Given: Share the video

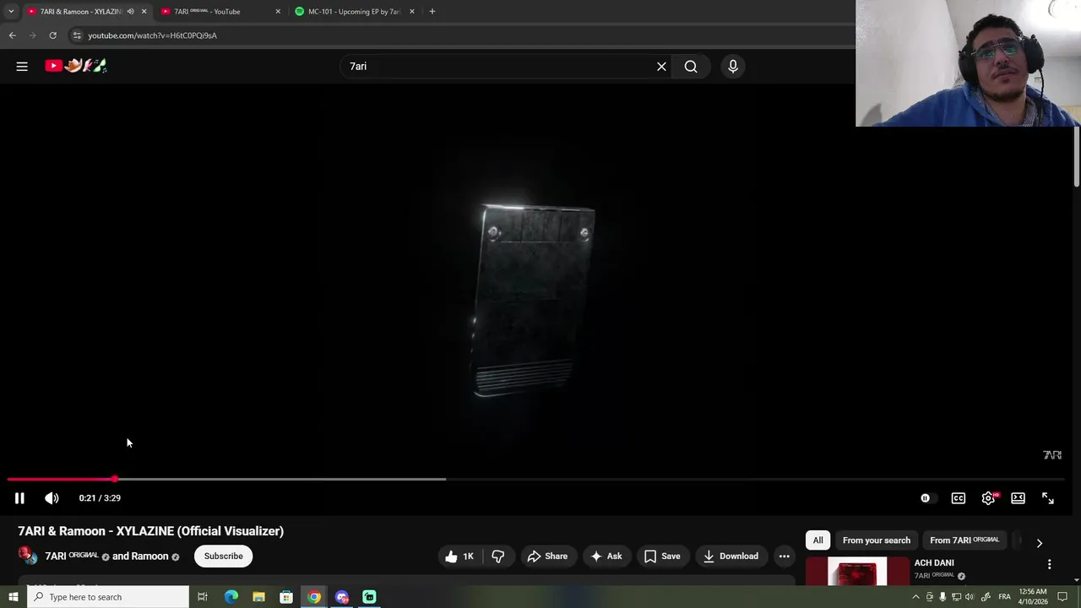Looking at the screenshot, I should coord(547,556).
